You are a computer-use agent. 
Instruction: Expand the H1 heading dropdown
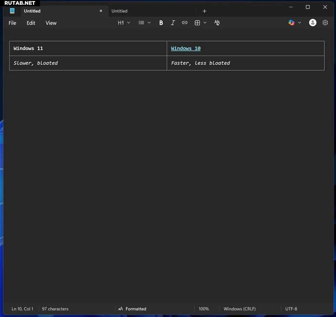[x=124, y=23]
